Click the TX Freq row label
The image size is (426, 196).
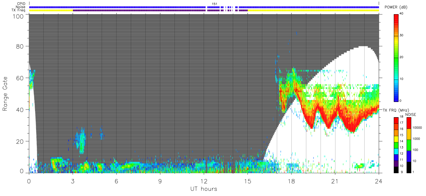(18, 10)
